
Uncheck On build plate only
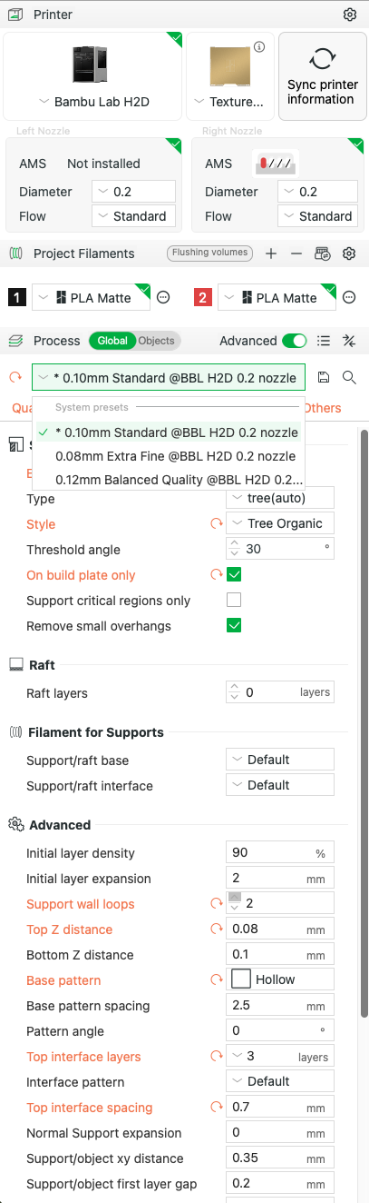234,574
